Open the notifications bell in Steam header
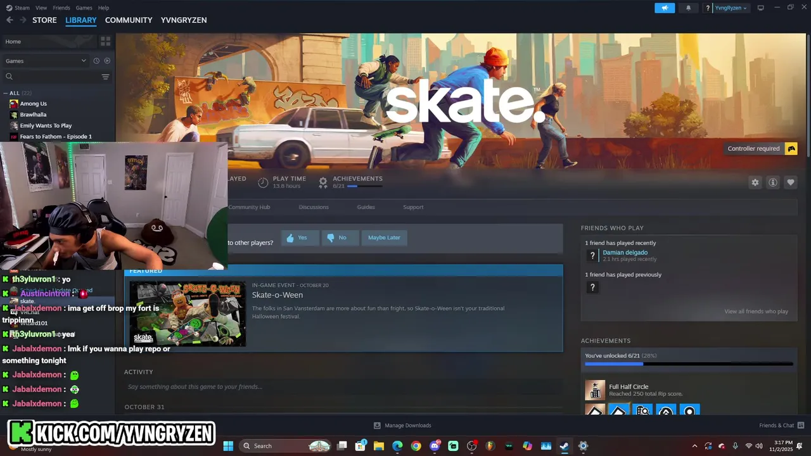Image resolution: width=811 pixels, height=456 pixels. [x=689, y=8]
